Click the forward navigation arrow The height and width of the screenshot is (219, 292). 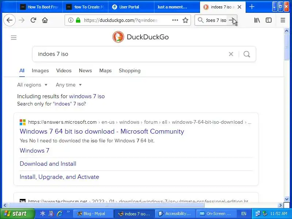point(22,20)
